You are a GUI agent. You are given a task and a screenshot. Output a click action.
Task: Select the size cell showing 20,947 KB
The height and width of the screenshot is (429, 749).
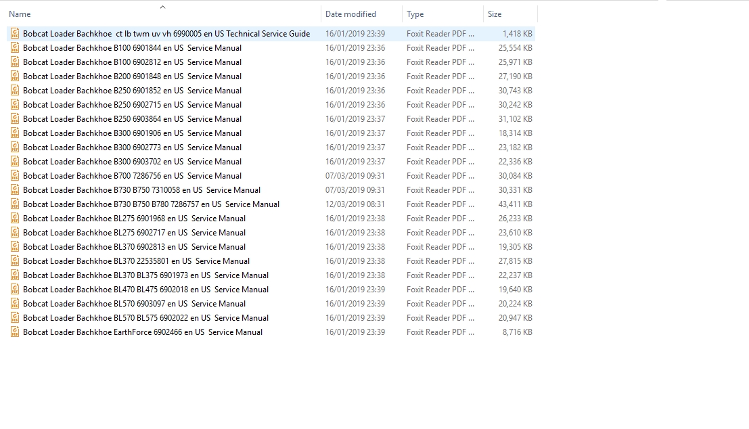click(516, 317)
